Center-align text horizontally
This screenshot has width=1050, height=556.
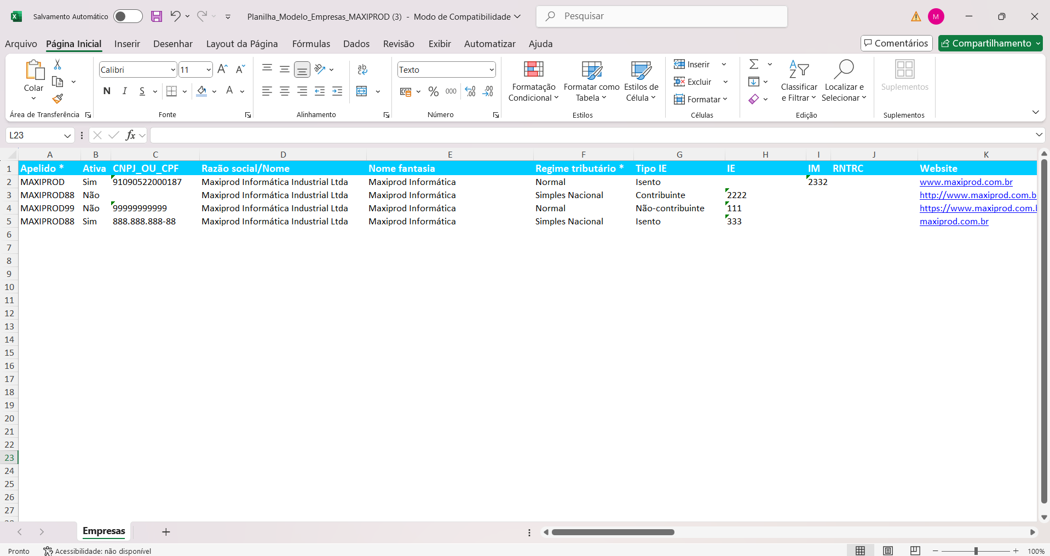click(285, 91)
